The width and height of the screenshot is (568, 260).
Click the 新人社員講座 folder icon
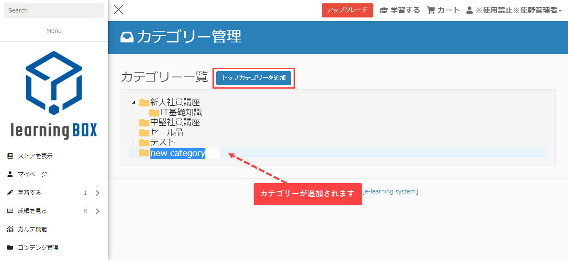(144, 102)
